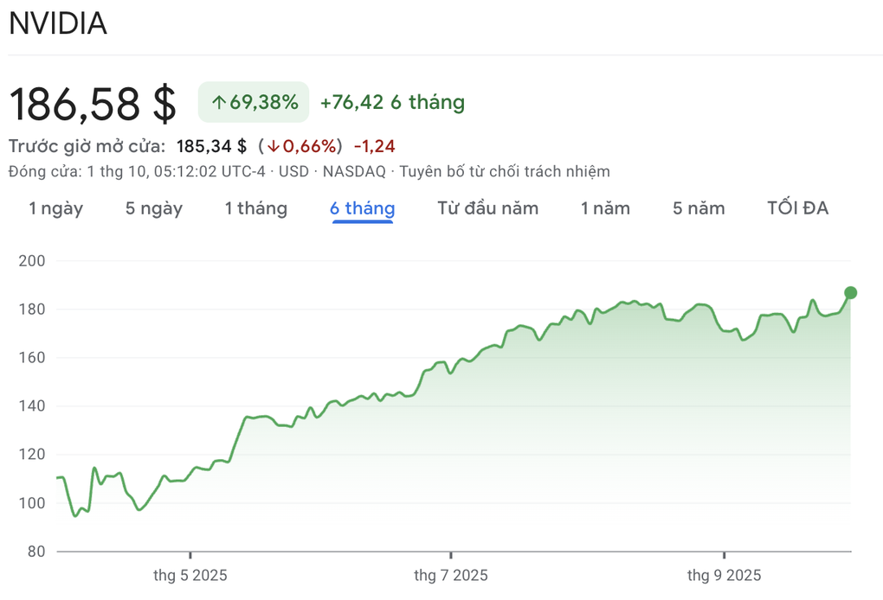The width and height of the screenshot is (883, 600).
Task: Click the NVIDIA title heading
Action: (58, 24)
